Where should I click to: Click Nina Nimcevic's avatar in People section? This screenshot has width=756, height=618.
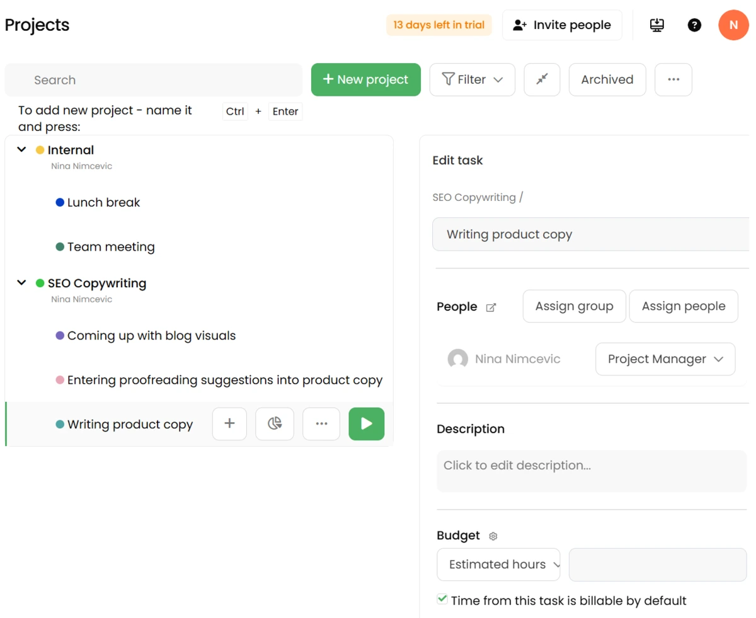pos(458,359)
